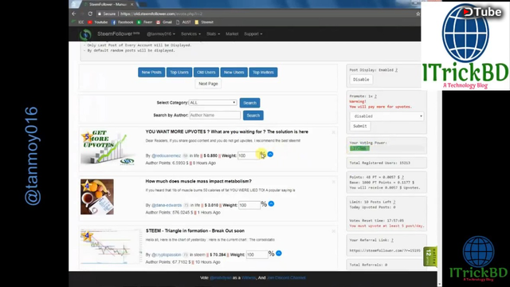Click the New Users button
This screenshot has width=510, height=287.
[233, 73]
